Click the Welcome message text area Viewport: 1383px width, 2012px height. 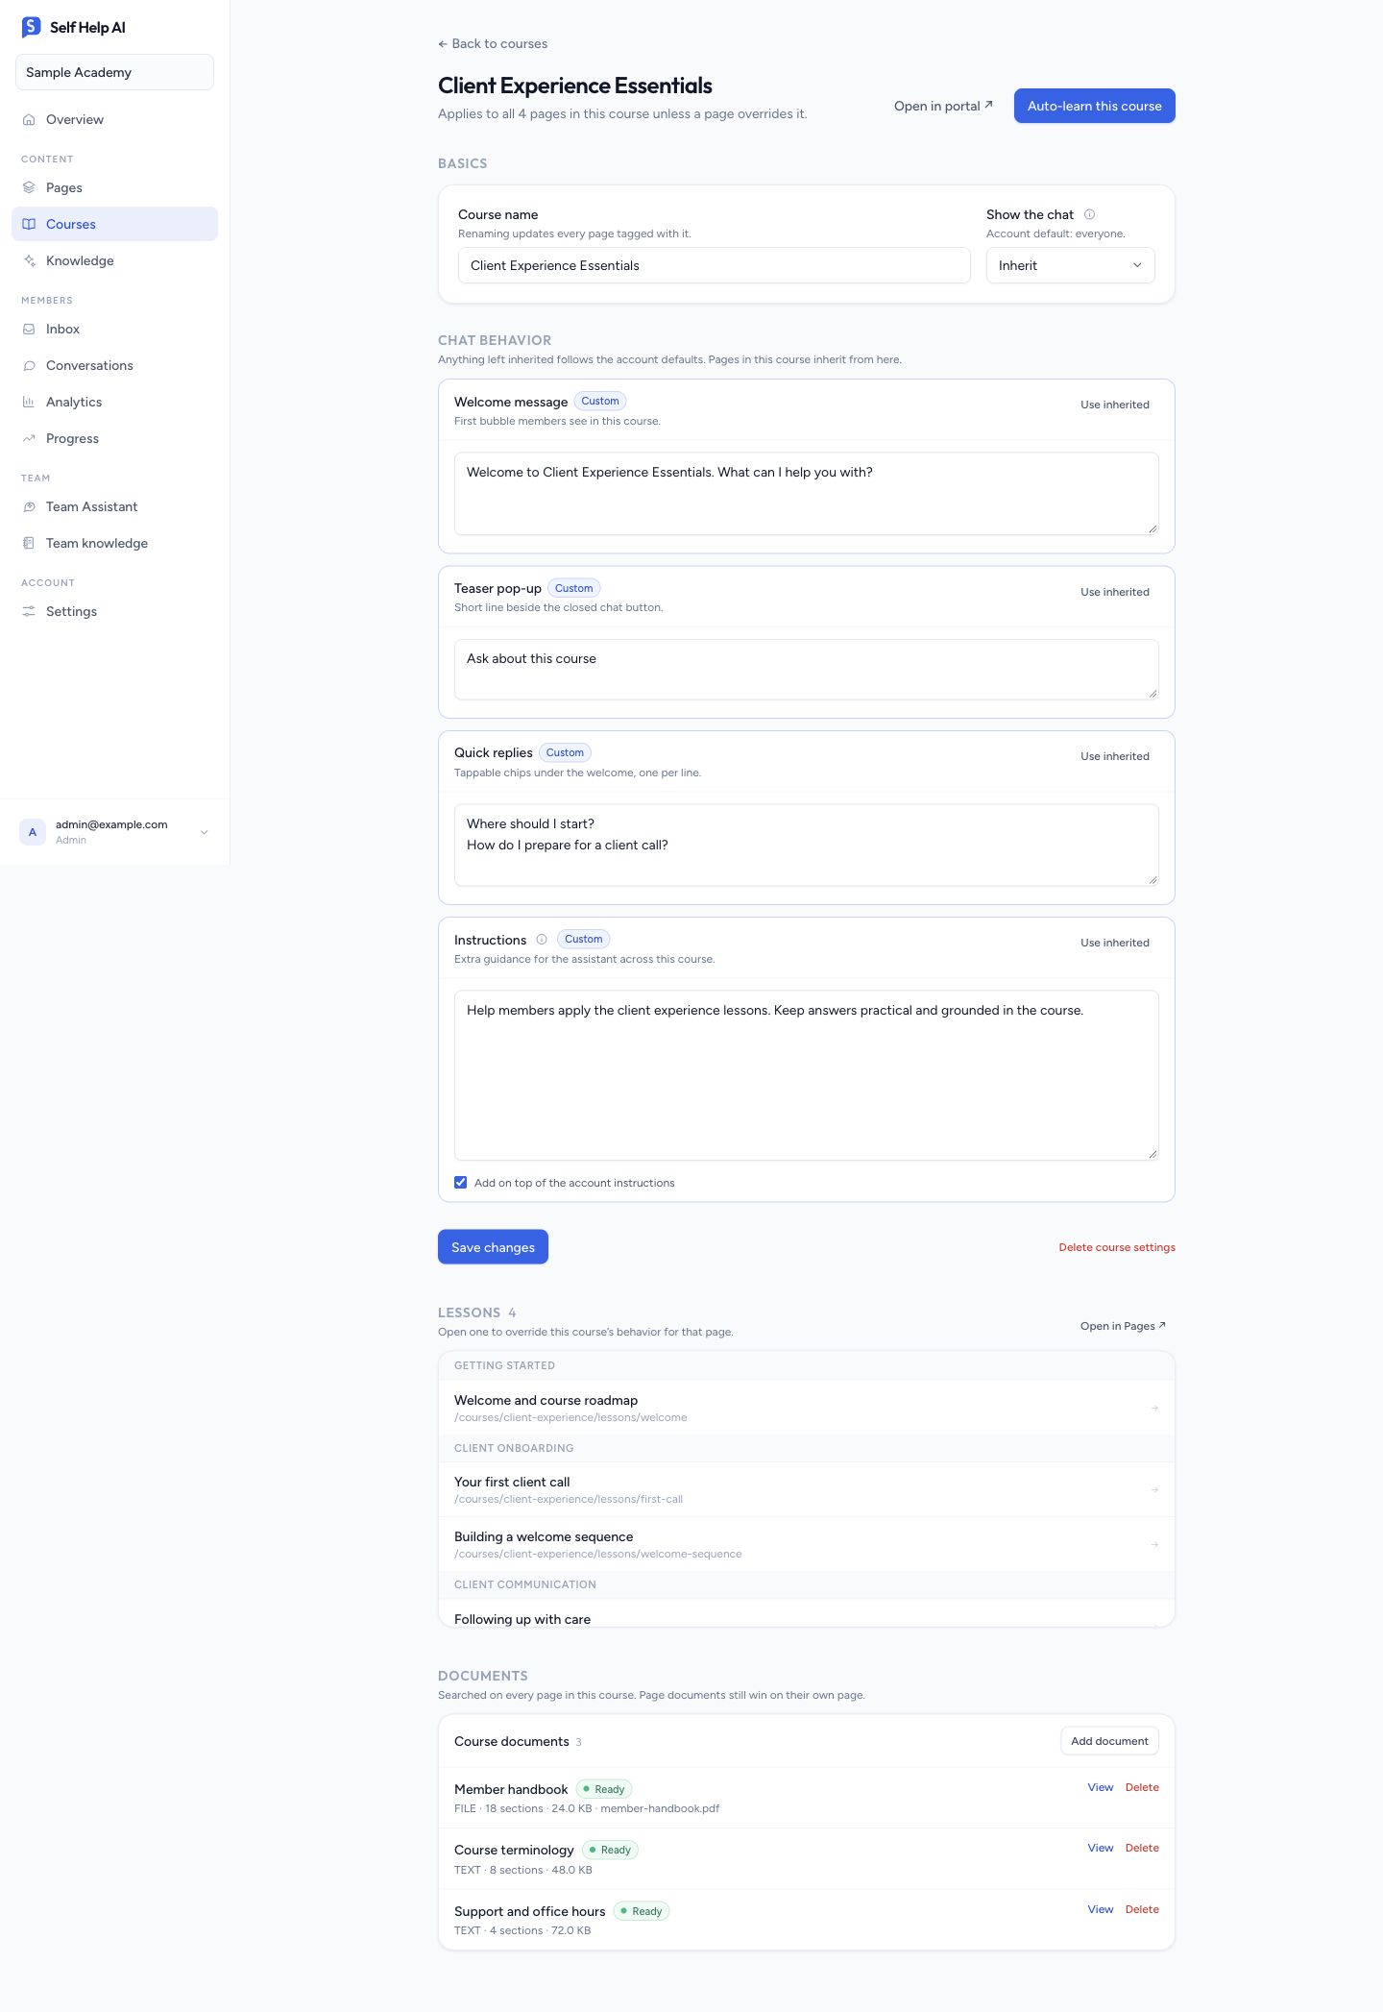(806, 494)
